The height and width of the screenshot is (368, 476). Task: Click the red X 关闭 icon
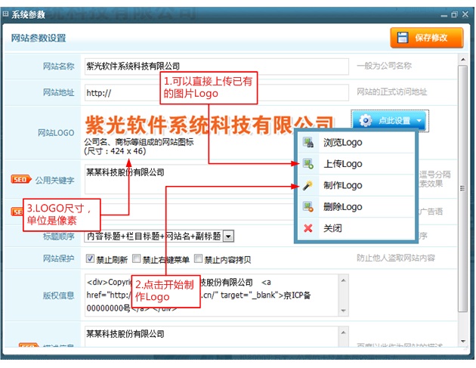(x=308, y=228)
